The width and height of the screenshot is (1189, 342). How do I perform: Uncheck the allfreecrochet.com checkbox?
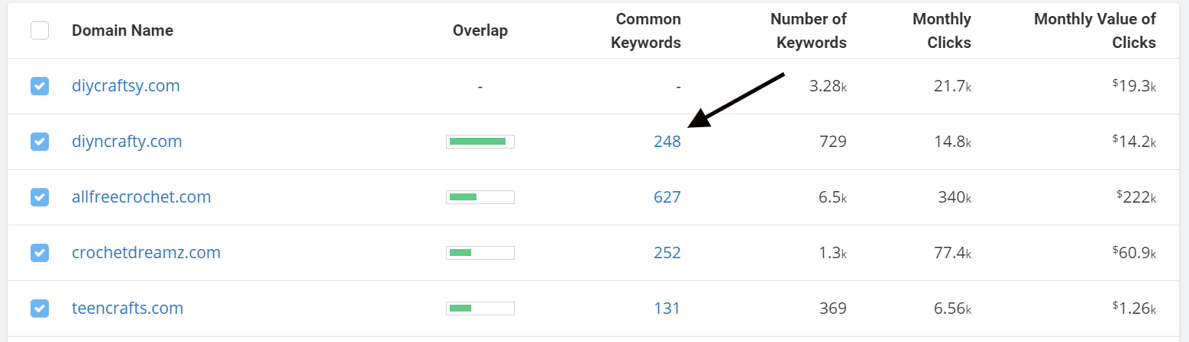(40, 197)
